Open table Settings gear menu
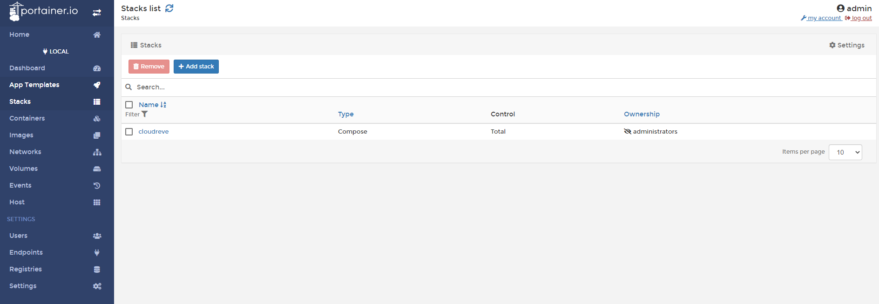This screenshot has width=879, height=304. click(846, 45)
